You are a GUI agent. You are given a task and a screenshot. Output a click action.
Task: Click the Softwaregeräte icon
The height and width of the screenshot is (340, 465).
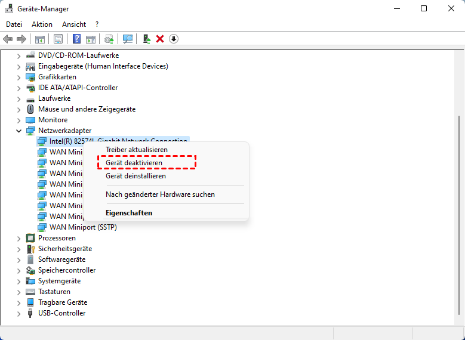[30, 259]
